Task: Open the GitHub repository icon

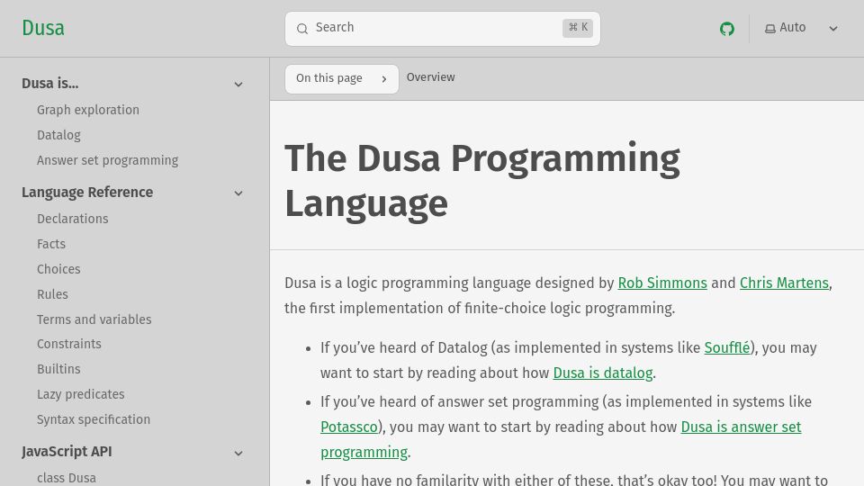Action: (x=727, y=29)
